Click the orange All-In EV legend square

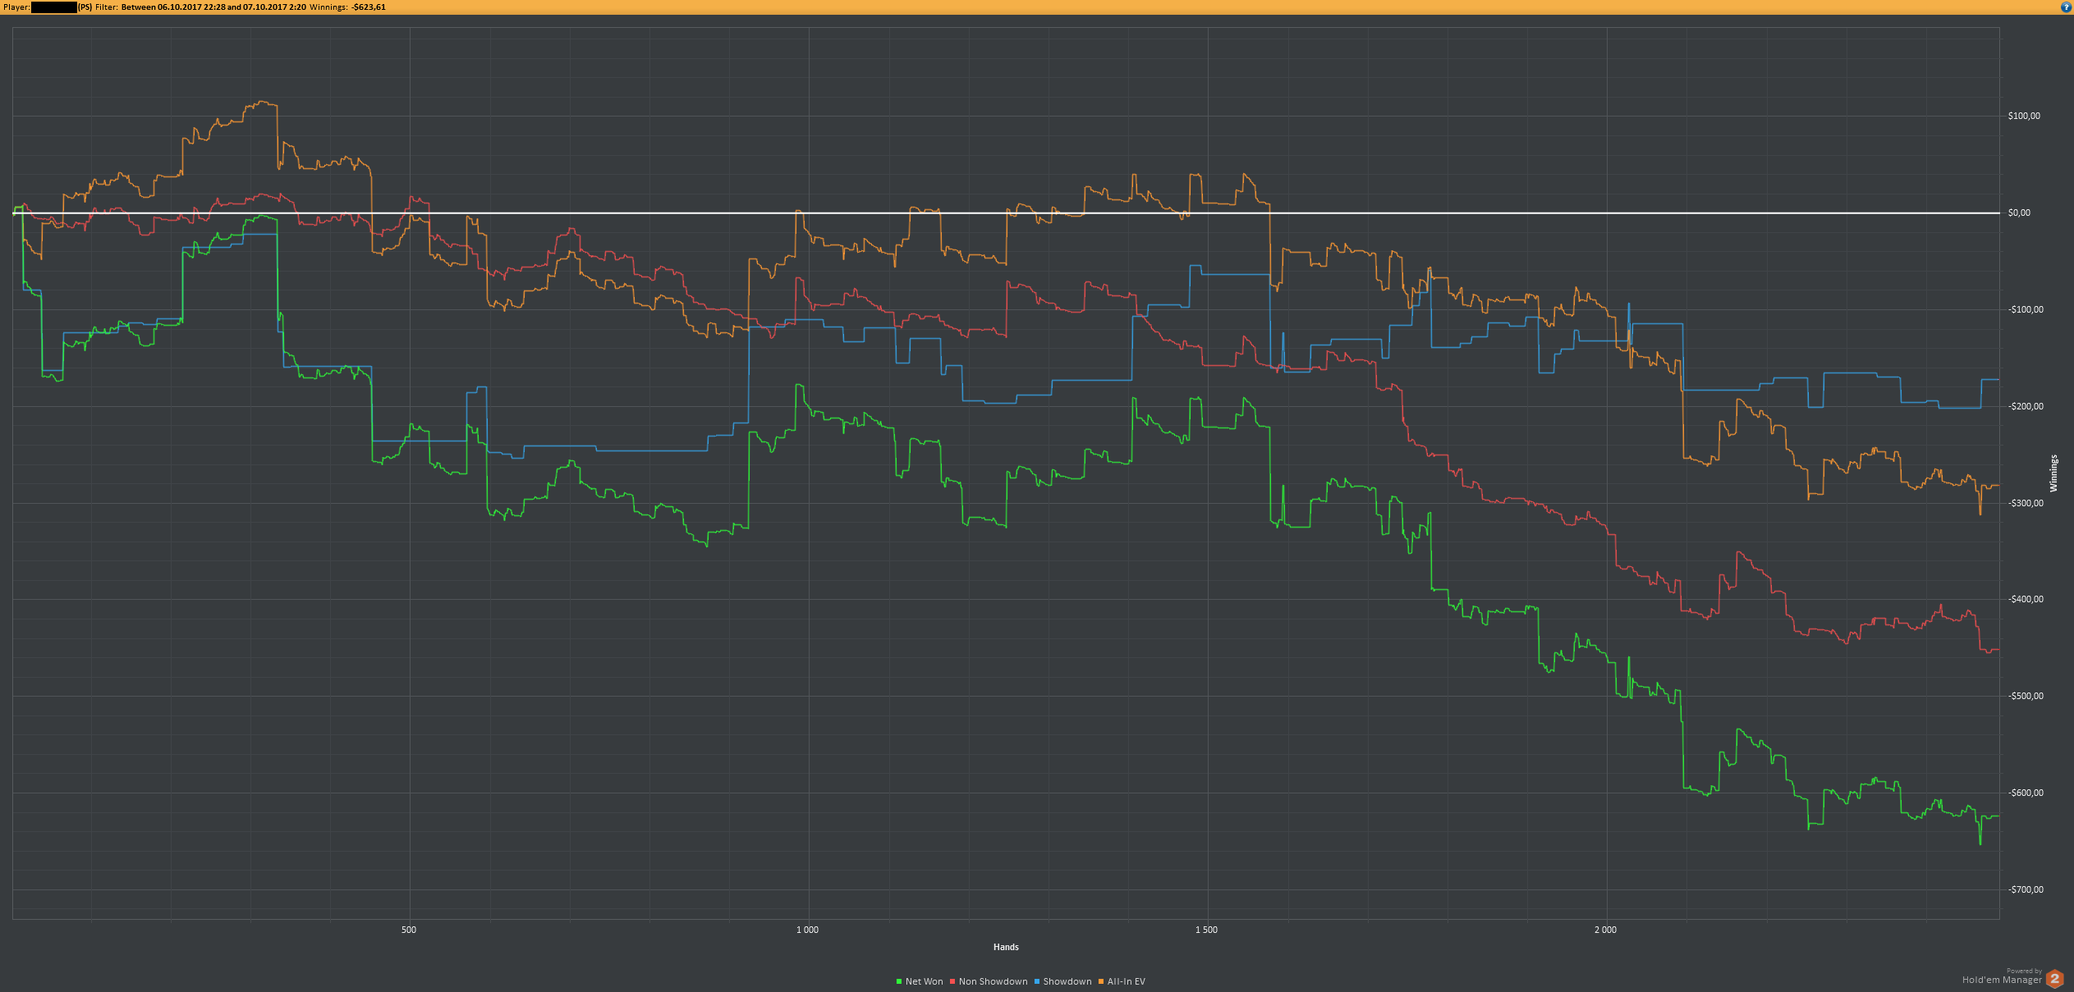click(x=1101, y=981)
